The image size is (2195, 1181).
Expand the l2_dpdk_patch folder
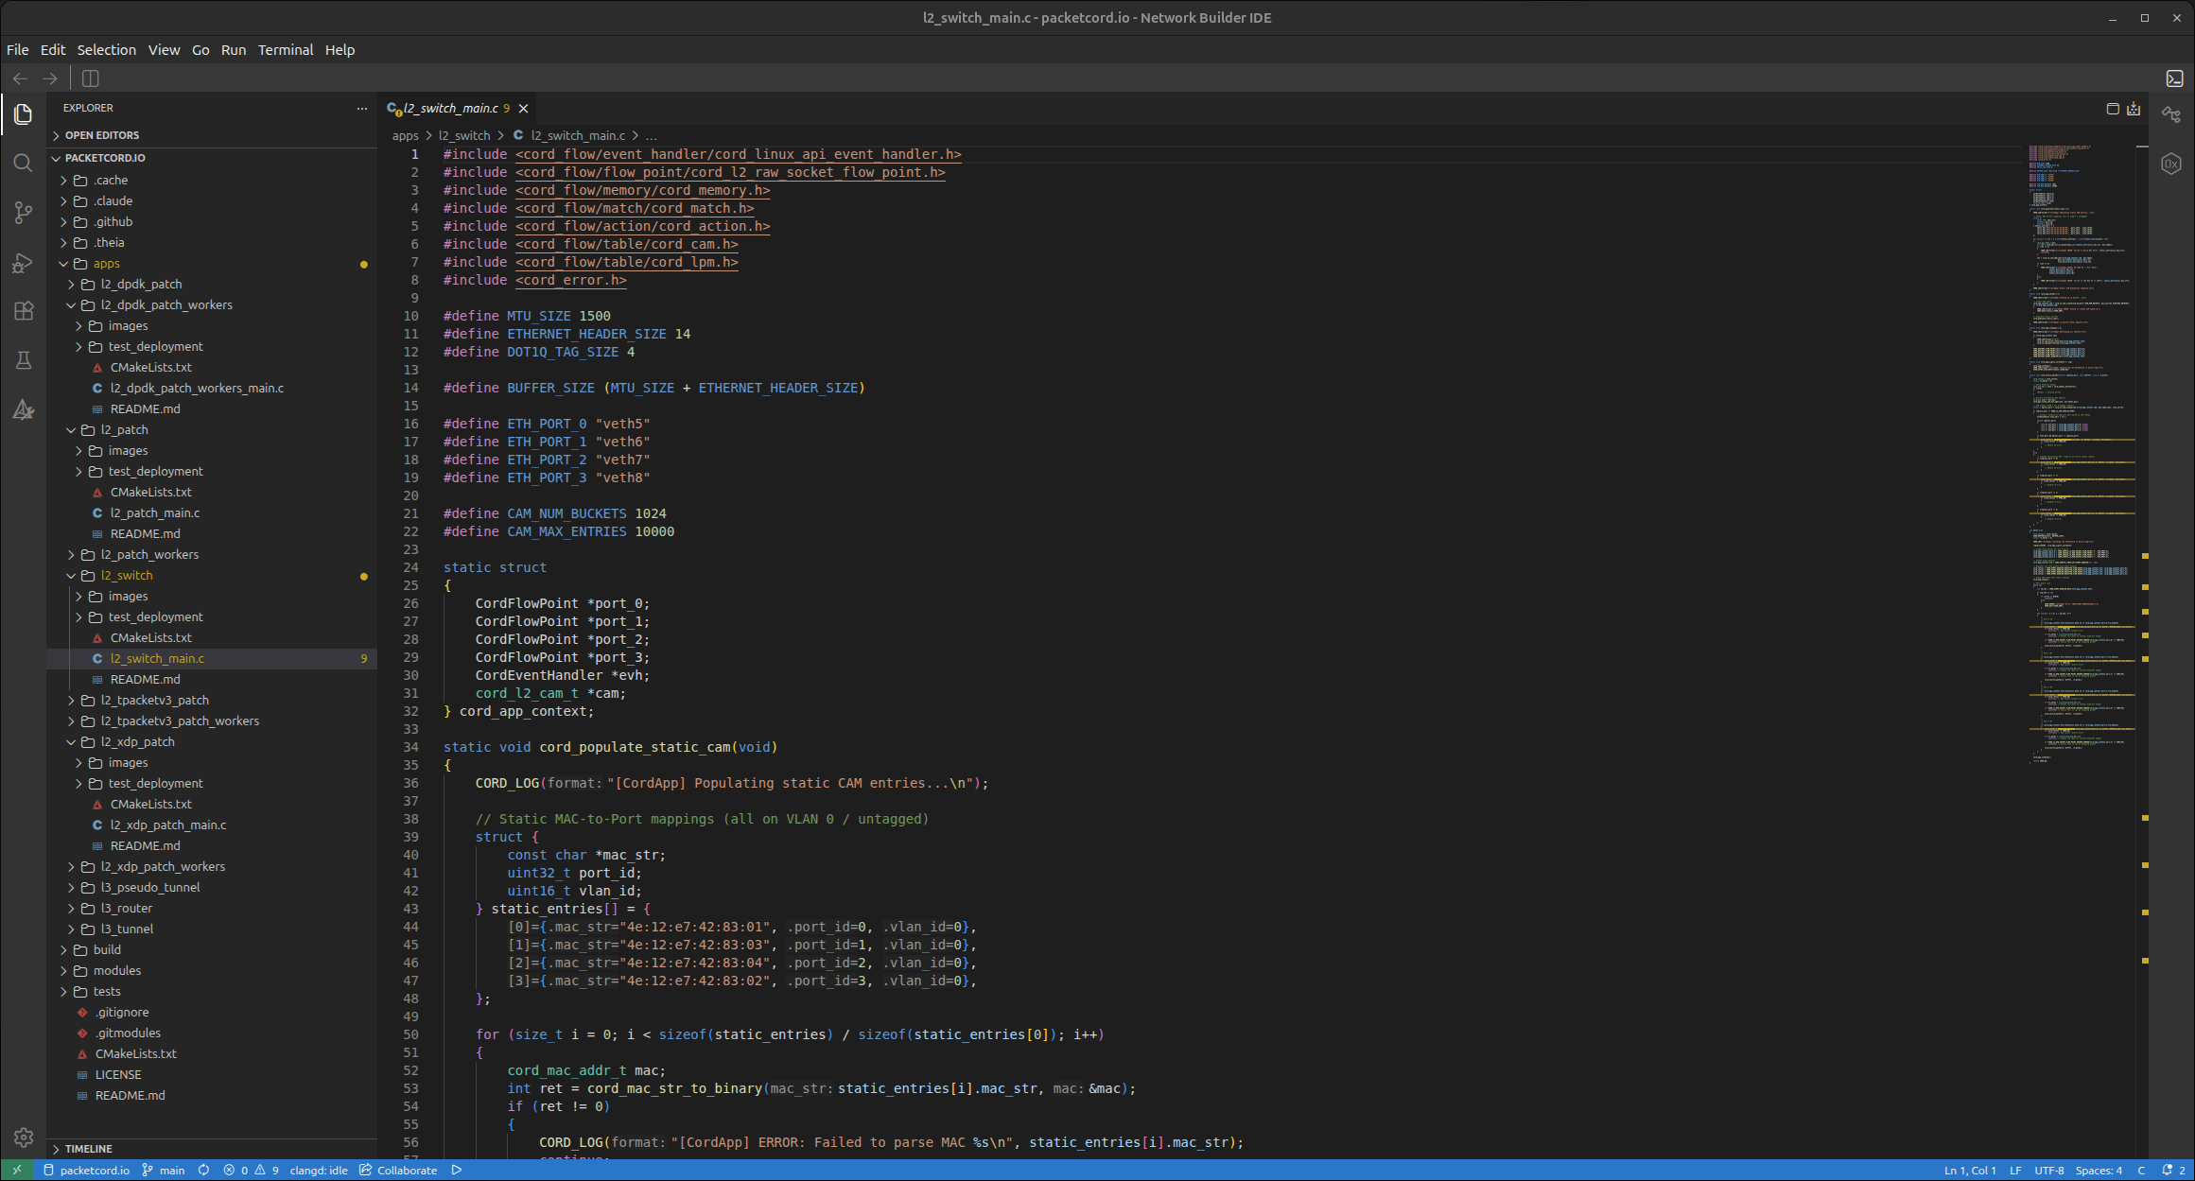click(x=212, y=285)
